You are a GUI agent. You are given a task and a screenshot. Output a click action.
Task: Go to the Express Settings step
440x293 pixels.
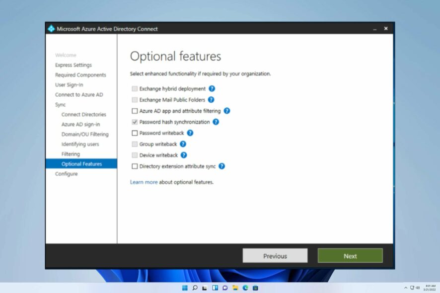tap(73, 65)
